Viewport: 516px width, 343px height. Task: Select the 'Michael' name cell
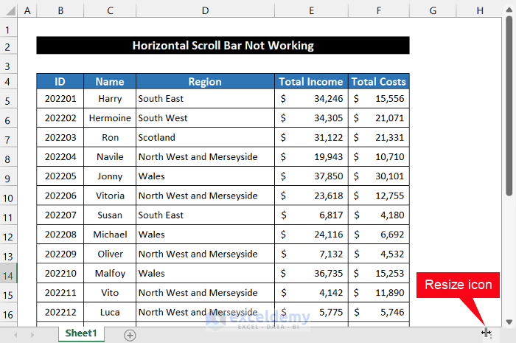click(110, 235)
